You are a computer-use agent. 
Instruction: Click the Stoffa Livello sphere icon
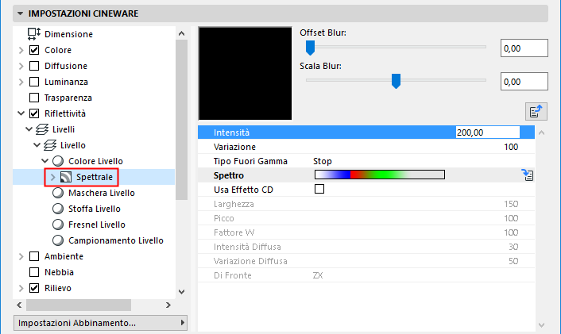(x=57, y=209)
